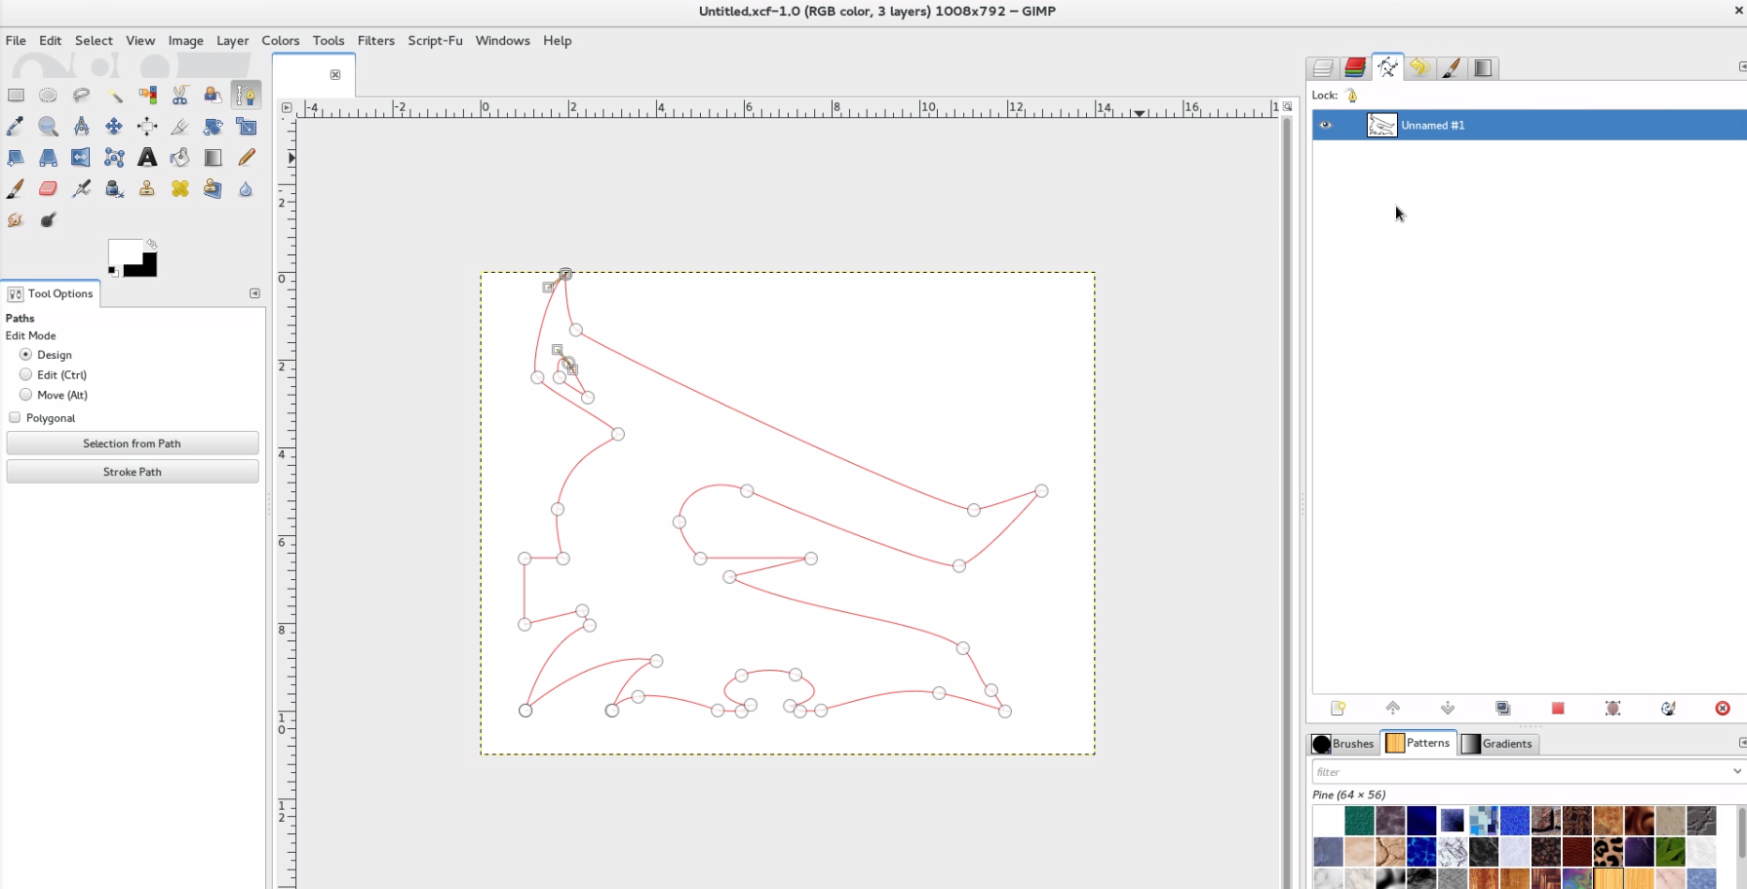Select the Pencil tool
The width and height of the screenshot is (1747, 889).
246,158
